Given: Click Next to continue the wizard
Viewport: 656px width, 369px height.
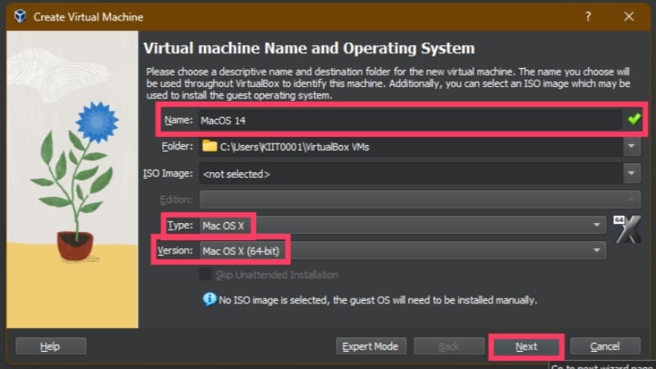Looking at the screenshot, I should [526, 346].
